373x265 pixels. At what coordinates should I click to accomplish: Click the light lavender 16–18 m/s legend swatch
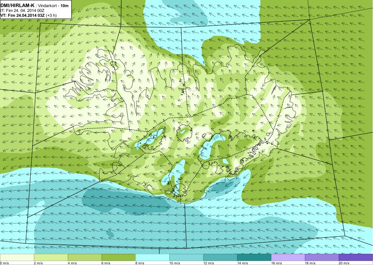(x=288, y=258)
